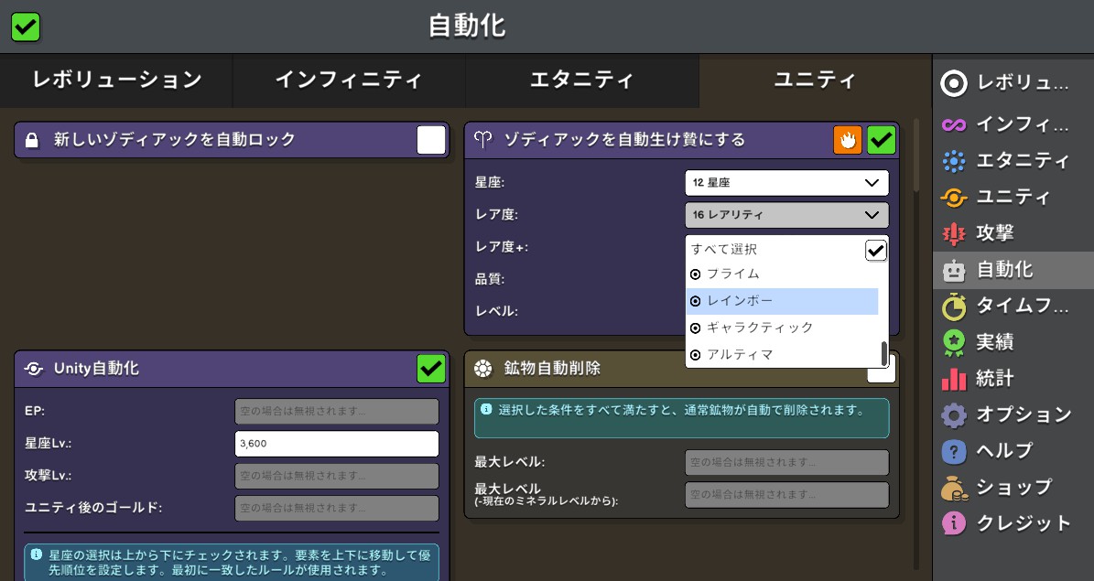Viewport: 1094px width, 581px height.
Task: Select the エタニティ sidebar icon
Action: [954, 161]
